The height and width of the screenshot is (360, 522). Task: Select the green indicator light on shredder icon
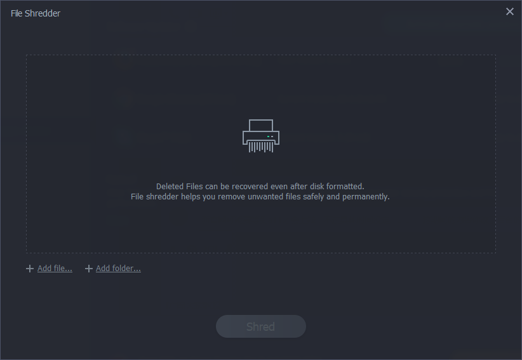click(x=269, y=137)
